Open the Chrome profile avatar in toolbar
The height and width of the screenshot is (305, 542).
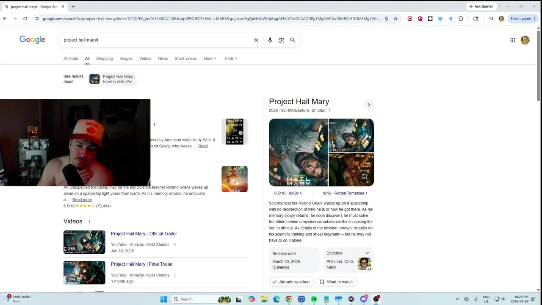pyautogui.click(x=501, y=19)
